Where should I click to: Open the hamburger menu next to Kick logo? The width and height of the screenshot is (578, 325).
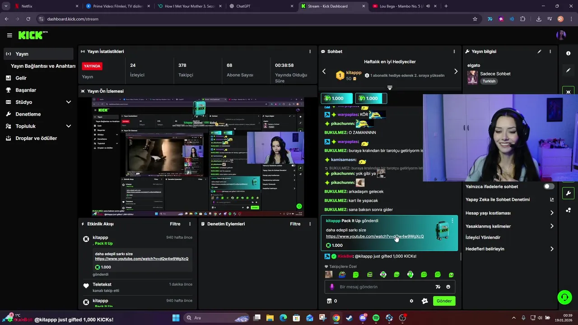[x=9, y=35]
